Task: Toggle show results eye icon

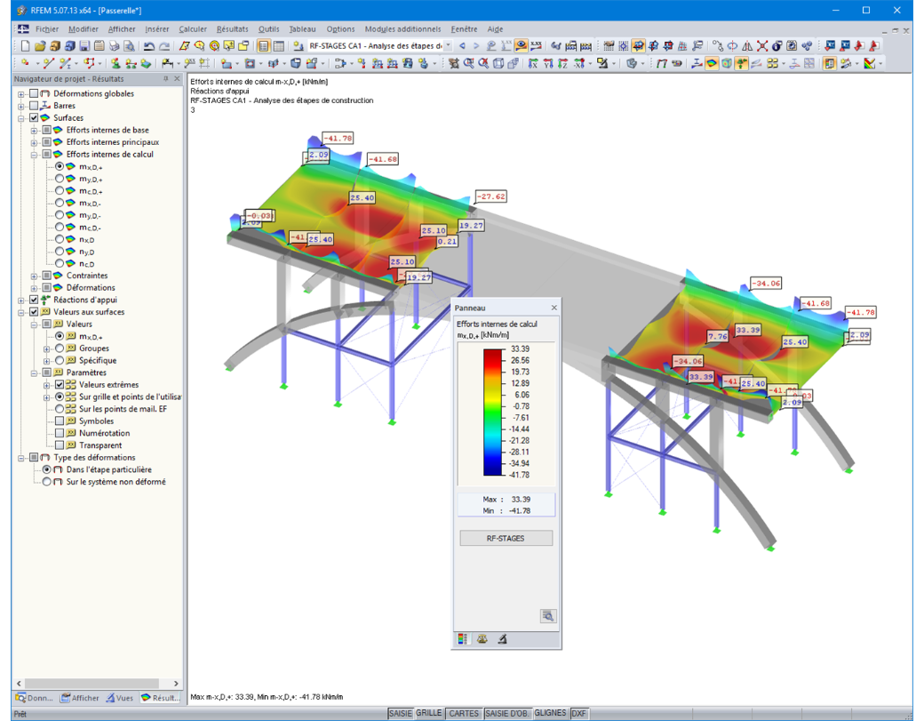Action: coord(521,45)
